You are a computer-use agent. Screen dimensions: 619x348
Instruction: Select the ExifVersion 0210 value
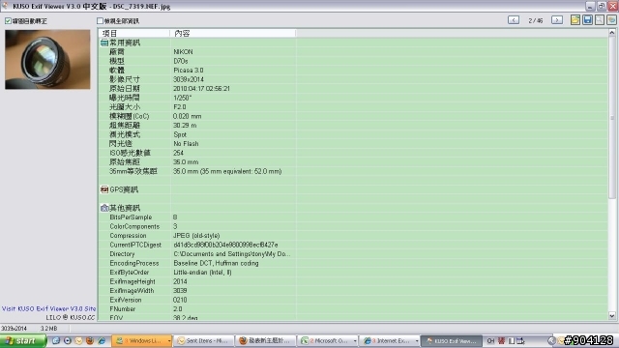click(180, 300)
